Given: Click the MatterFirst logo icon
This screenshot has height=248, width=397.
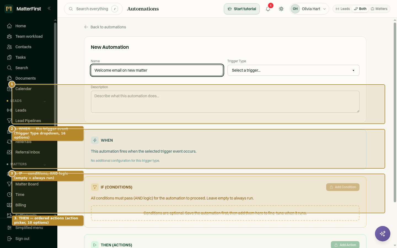Looking at the screenshot, I should (9, 9).
